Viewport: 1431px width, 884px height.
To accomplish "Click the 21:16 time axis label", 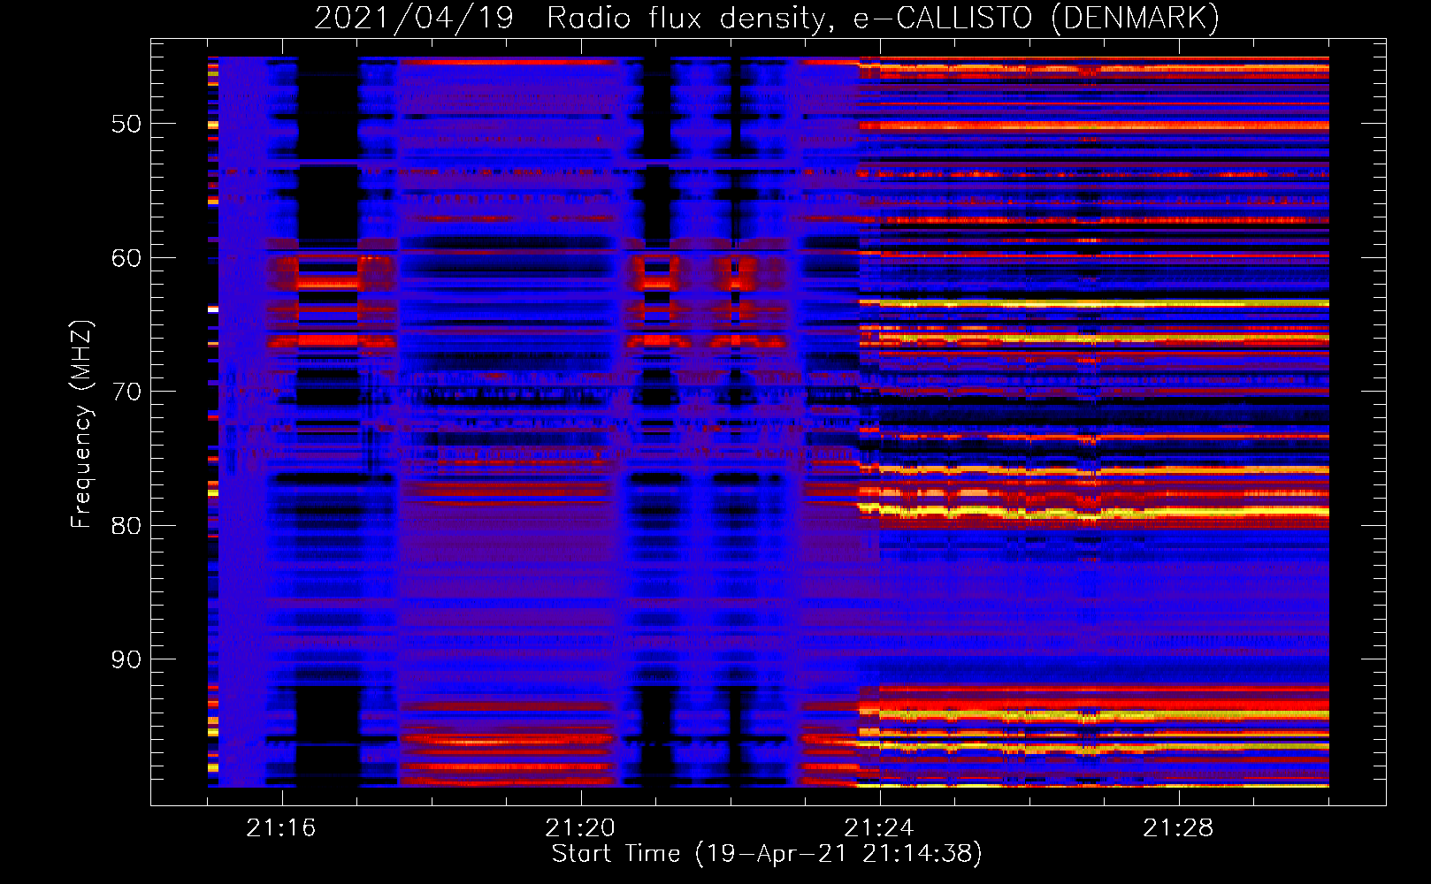I will [x=281, y=828].
